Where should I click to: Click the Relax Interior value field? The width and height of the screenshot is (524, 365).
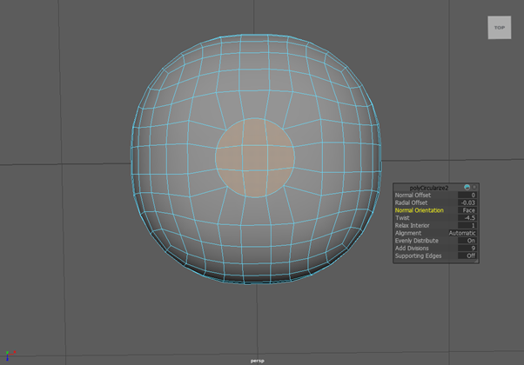pyautogui.click(x=467, y=225)
